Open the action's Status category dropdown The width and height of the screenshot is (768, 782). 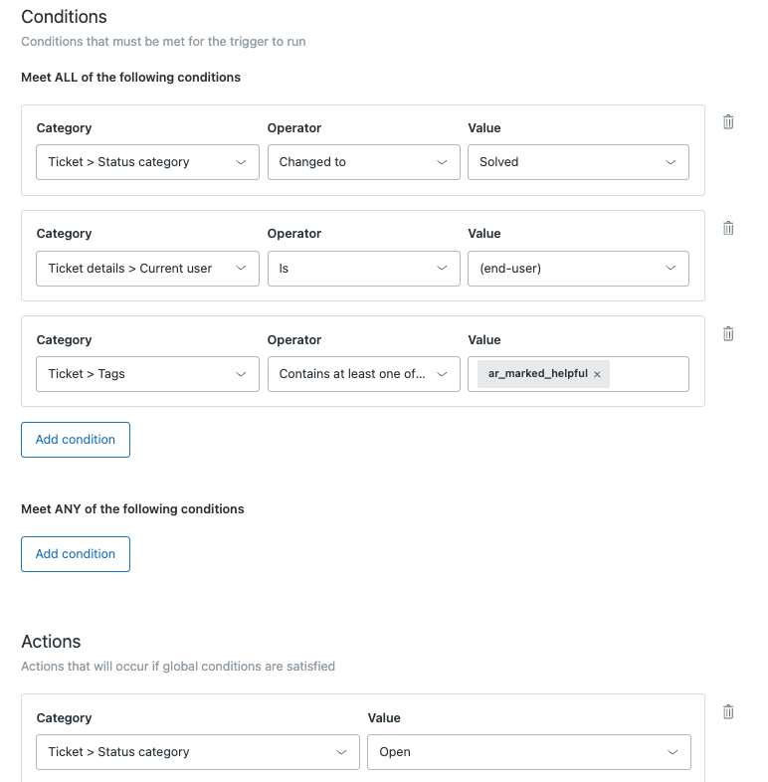(197, 752)
